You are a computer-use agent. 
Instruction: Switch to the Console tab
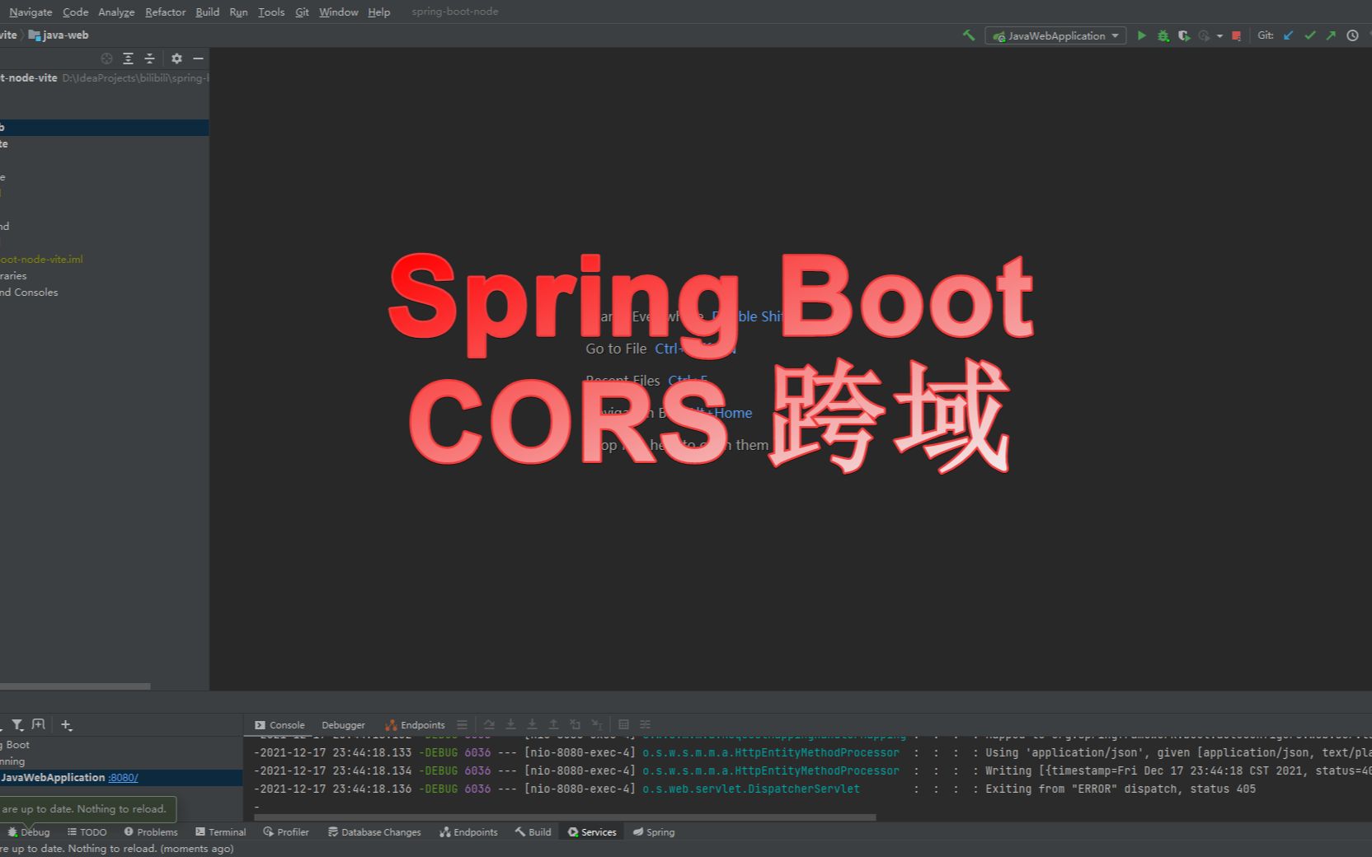coord(280,725)
